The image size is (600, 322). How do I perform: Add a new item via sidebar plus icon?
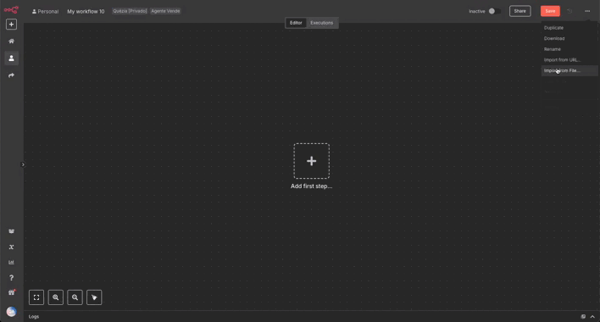[11, 25]
